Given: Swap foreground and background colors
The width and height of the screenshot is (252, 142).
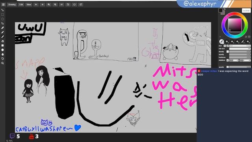Looking at the screenshot, I should pyautogui.click(x=224, y=9).
